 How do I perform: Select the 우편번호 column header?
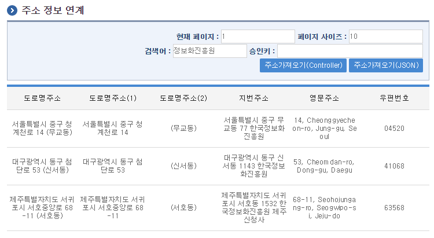coord(394,98)
